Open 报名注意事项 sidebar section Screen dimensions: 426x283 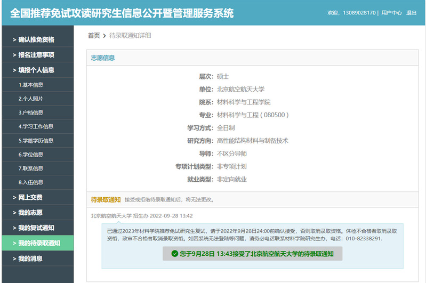(36, 55)
